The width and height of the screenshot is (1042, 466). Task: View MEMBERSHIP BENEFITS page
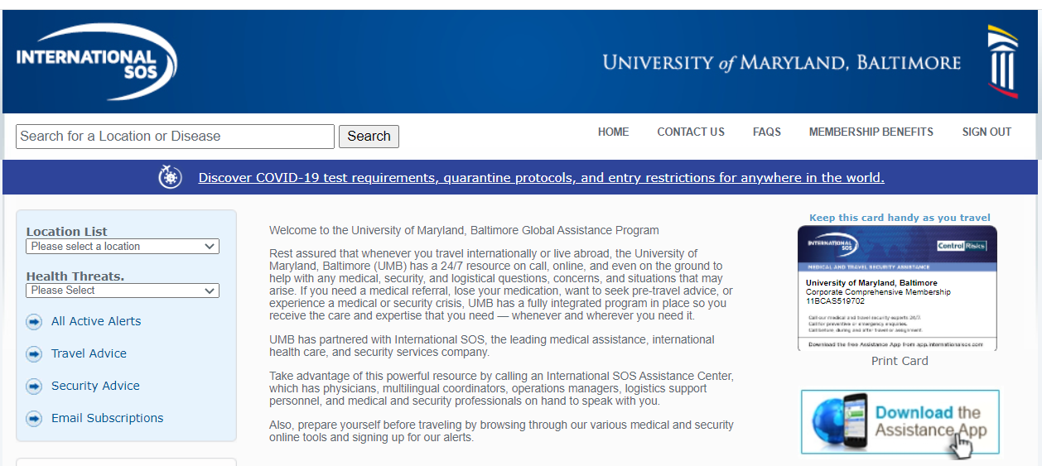(x=871, y=132)
